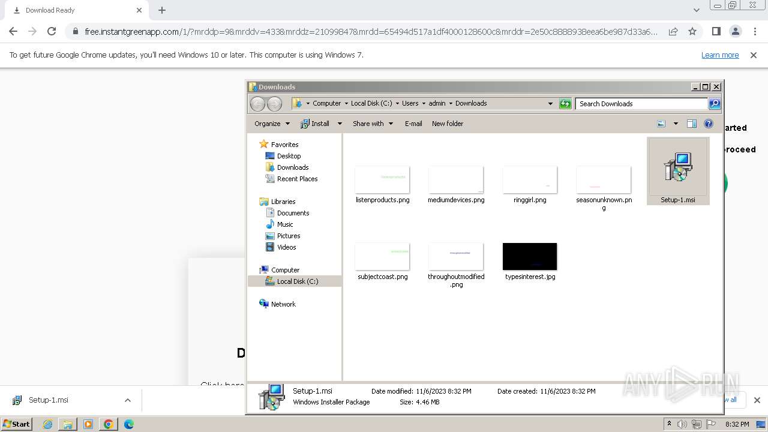
Task: Select the typesinterest.jpg file
Action: pos(530,262)
